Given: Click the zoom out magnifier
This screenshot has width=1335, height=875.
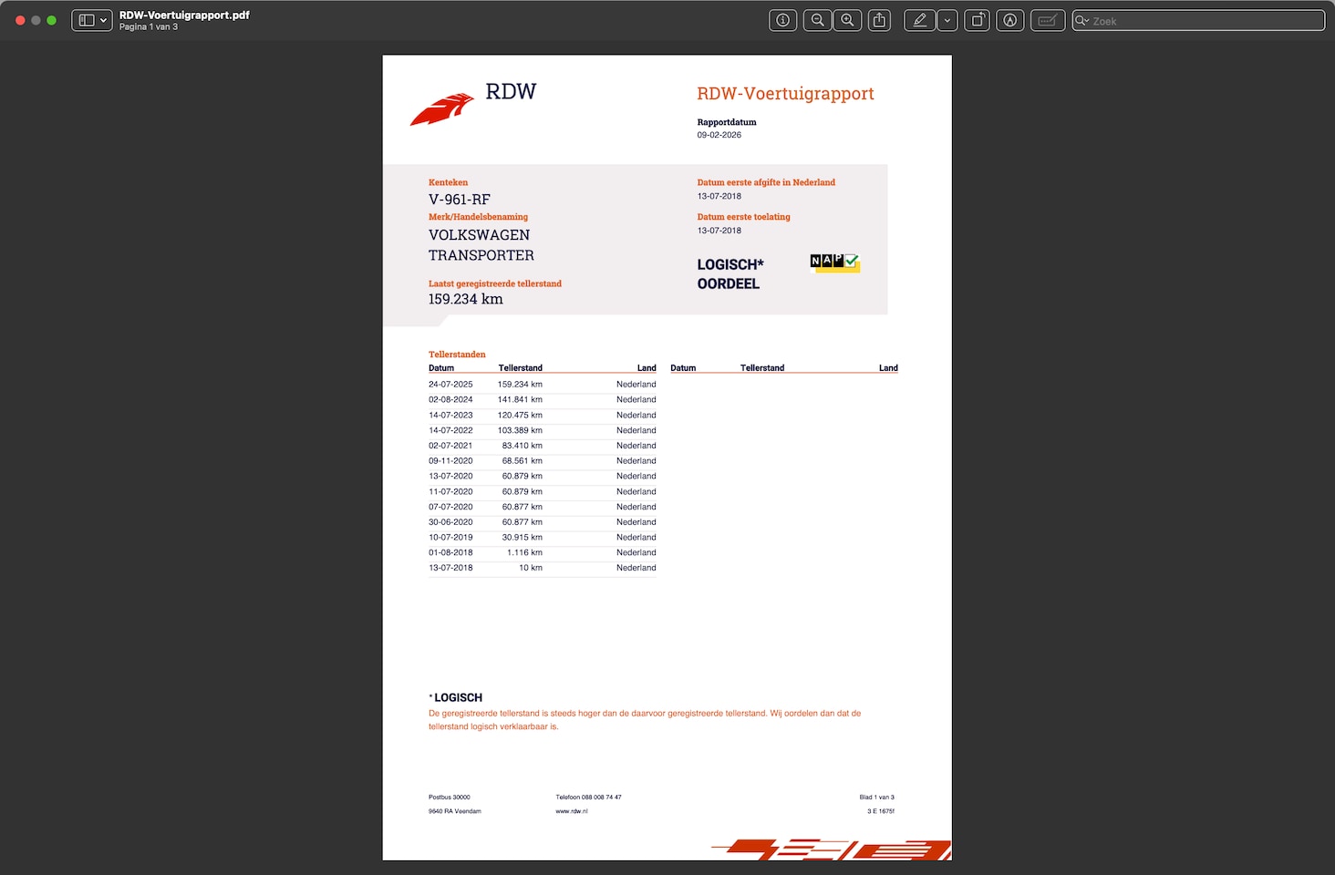Looking at the screenshot, I should (818, 20).
